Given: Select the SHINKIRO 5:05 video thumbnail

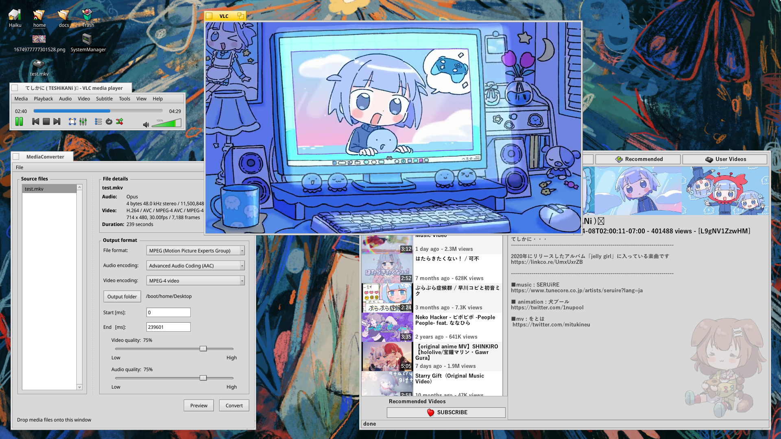Looking at the screenshot, I should click(387, 356).
